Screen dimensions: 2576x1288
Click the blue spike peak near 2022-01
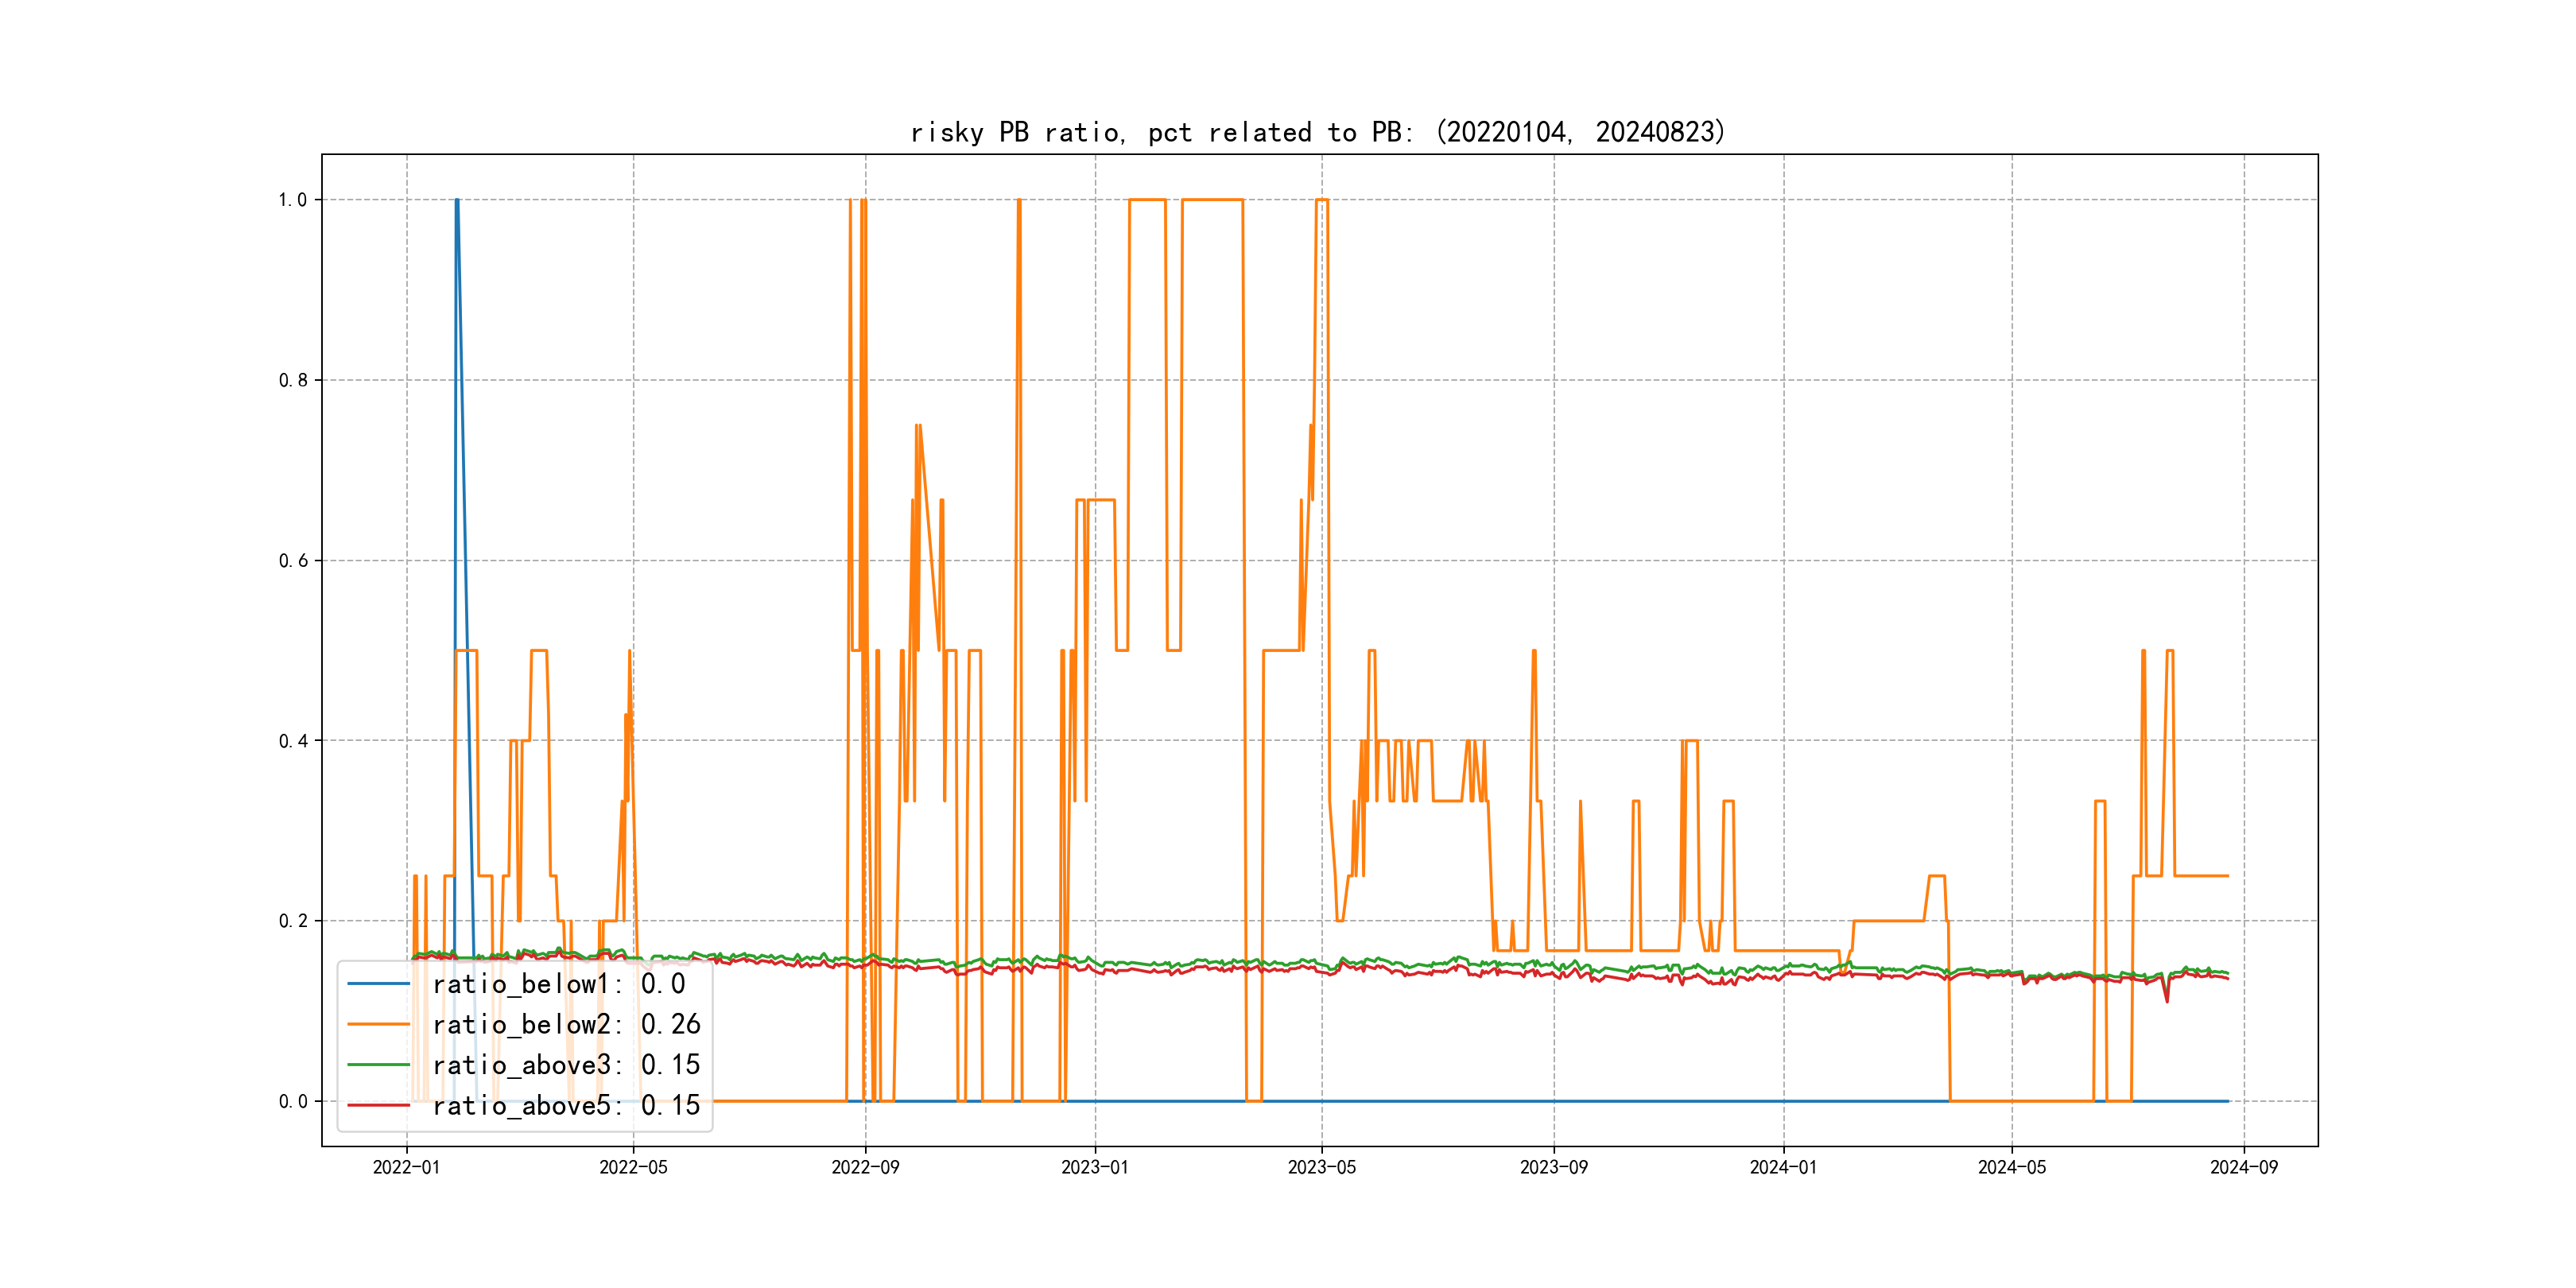pos(457,201)
